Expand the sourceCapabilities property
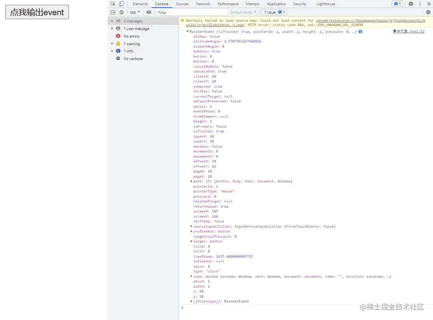433x320 pixels. pyautogui.click(x=191, y=226)
